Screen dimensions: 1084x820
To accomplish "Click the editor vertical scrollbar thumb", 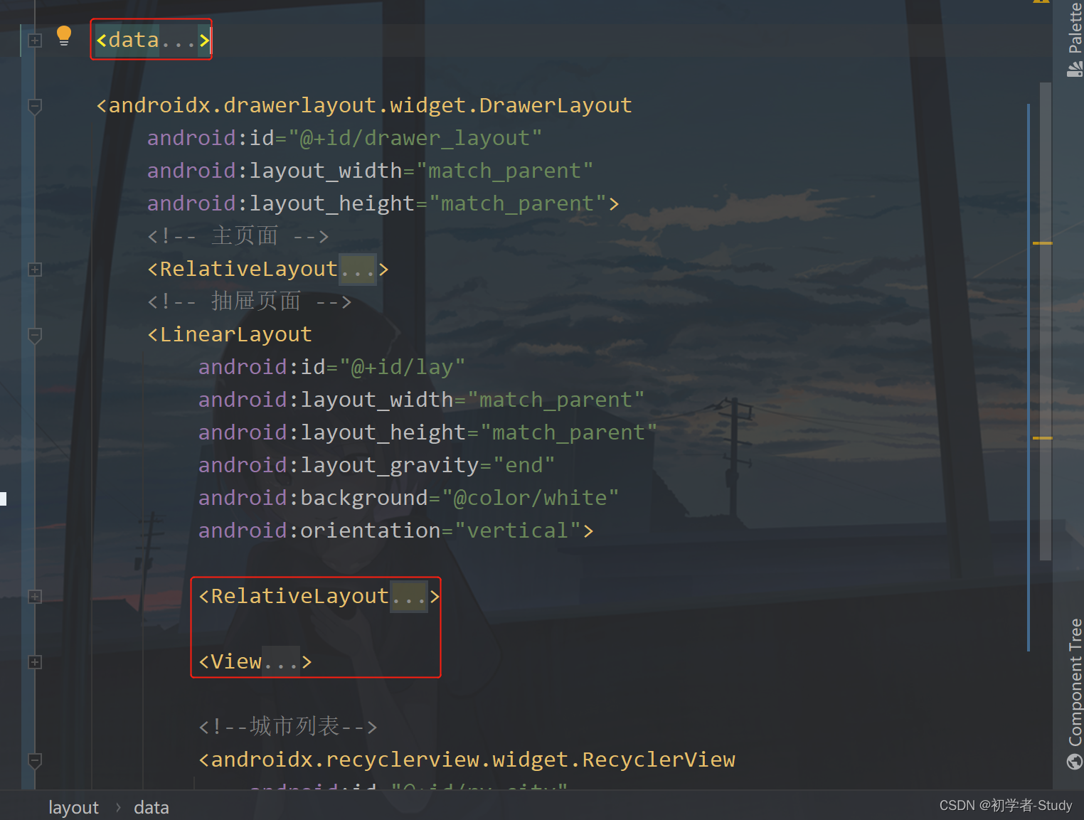I will [1046, 321].
